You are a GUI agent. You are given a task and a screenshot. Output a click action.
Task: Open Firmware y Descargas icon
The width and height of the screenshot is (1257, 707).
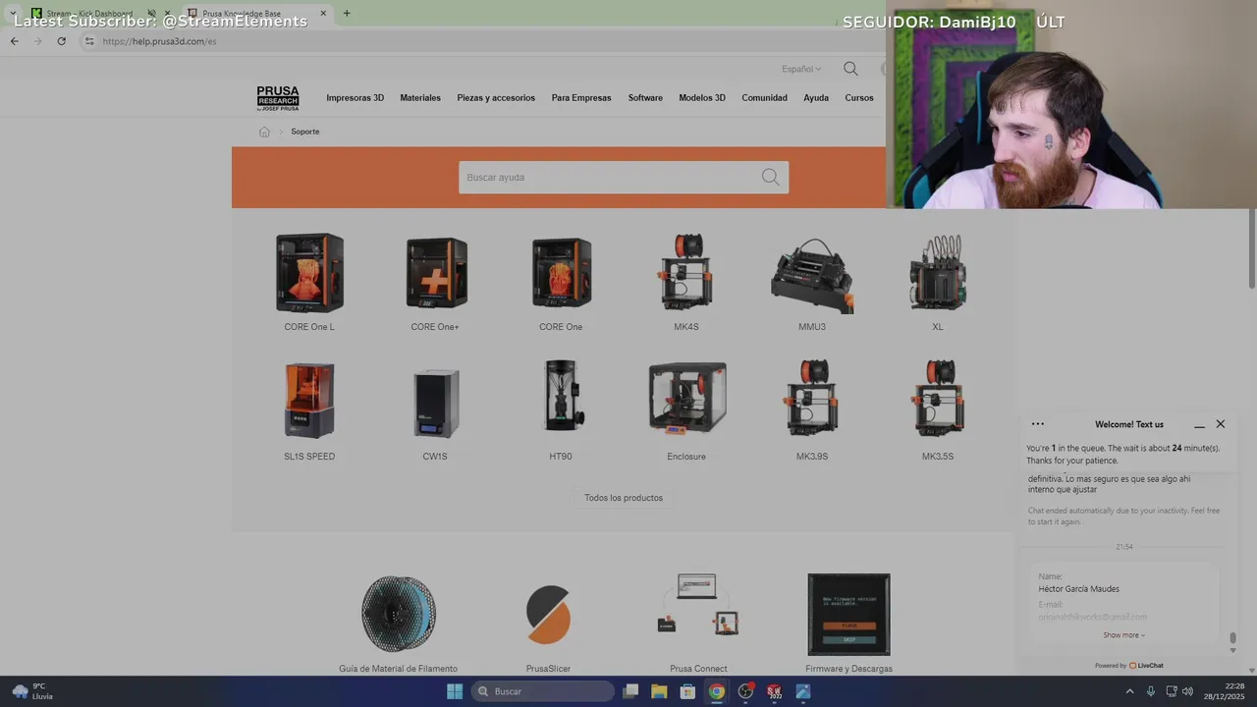[848, 615]
